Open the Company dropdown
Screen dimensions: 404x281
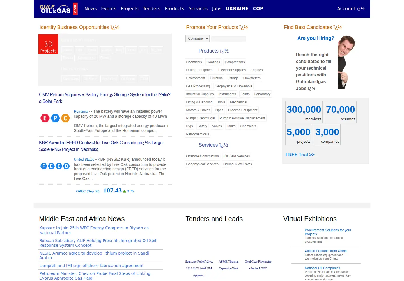coord(198,38)
